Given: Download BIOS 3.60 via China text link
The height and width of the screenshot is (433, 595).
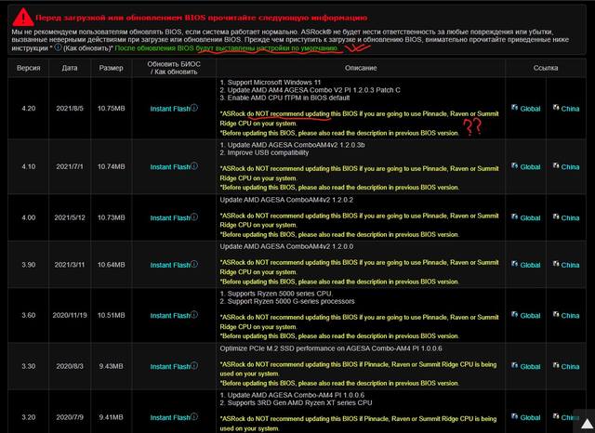Looking at the screenshot, I should 570,316.
